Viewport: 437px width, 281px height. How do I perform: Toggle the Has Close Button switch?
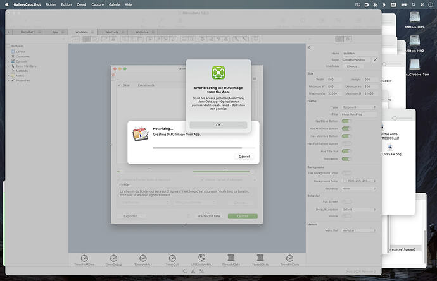point(346,121)
